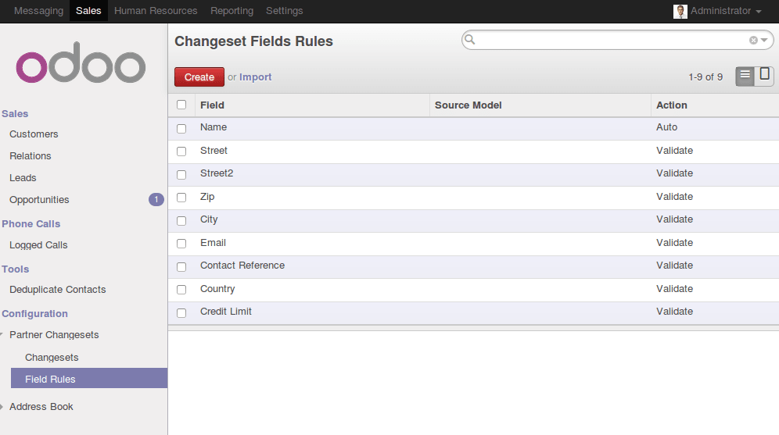Click the Import link
Screen dimensions: 779x435
click(x=255, y=77)
